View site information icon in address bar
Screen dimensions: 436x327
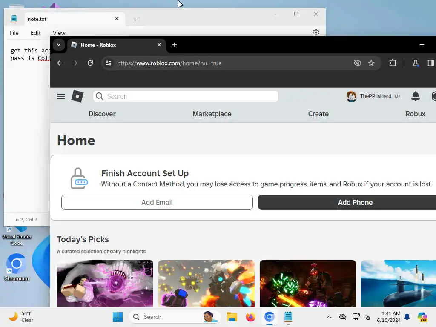[109, 63]
